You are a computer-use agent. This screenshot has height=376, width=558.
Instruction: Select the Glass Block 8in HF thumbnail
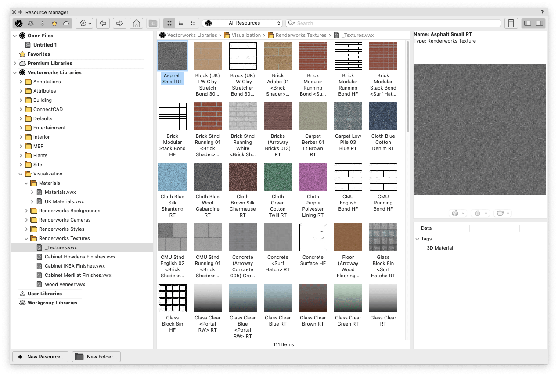[173, 298]
